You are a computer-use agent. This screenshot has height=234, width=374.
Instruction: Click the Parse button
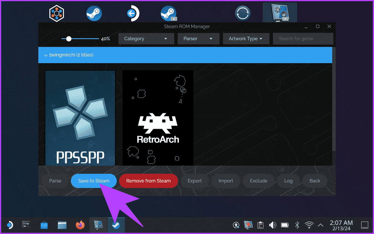pos(55,181)
